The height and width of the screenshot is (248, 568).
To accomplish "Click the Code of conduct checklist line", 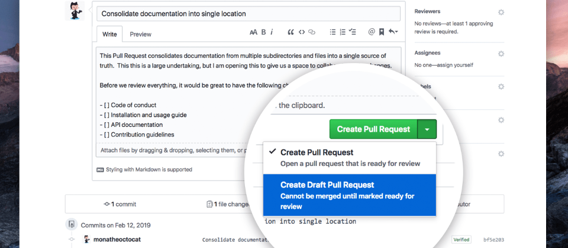I will click(128, 105).
